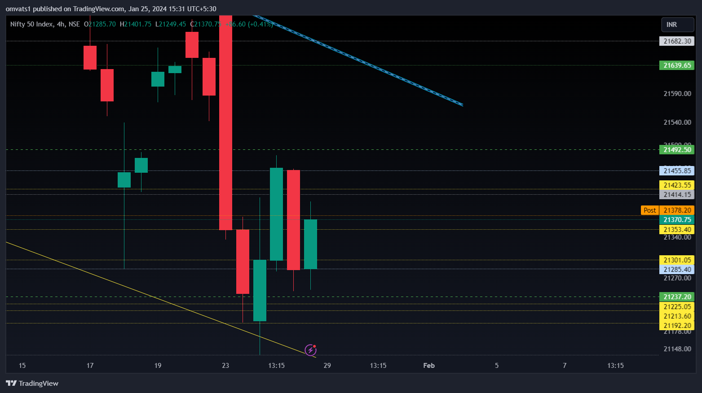
Task: Click the green 21237.20 price label
Action: (677, 297)
